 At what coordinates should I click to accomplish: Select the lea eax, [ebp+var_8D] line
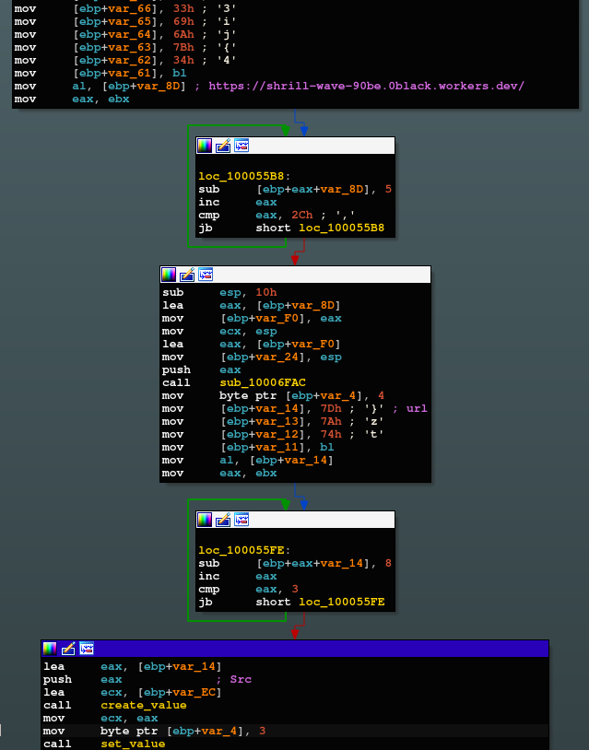tap(252, 305)
